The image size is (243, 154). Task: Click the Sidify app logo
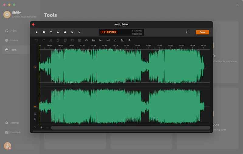click(7, 15)
